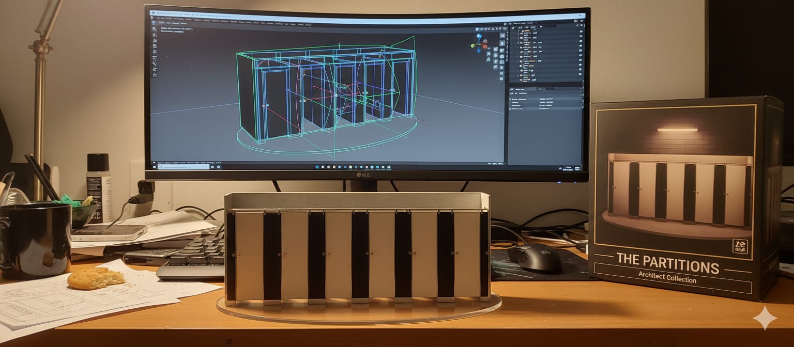Click the red X axis on the navigation gizmo
794x347 pixels.
[x=484, y=46]
